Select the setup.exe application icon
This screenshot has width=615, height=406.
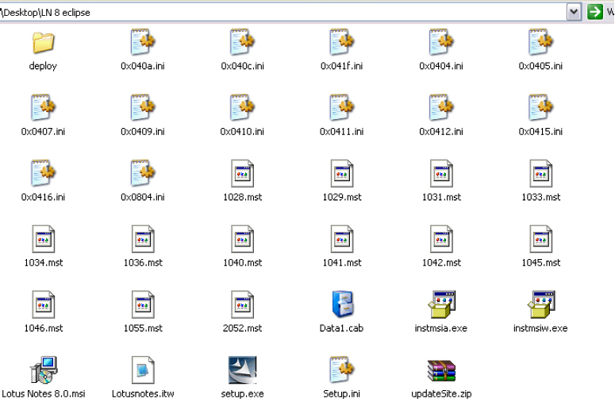pyautogui.click(x=242, y=369)
